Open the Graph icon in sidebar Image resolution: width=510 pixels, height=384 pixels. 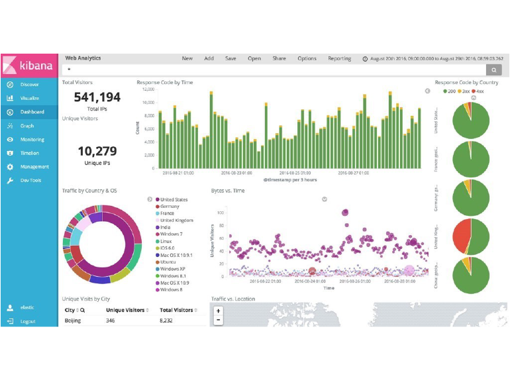10,126
